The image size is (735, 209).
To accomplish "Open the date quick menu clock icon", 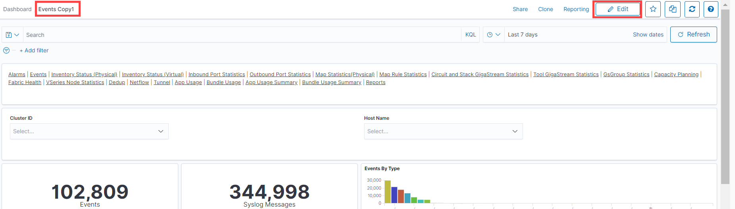I will tap(494, 35).
